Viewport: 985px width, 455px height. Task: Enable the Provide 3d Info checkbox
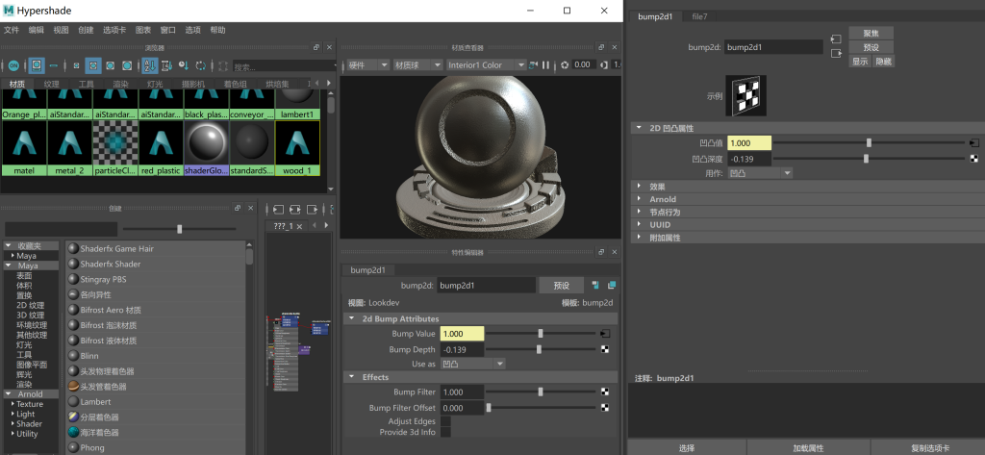click(445, 432)
